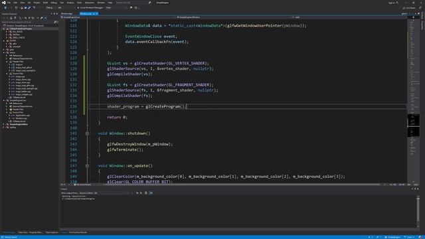The image size is (425, 239).
Task: Open the Extensions menu
Action: click(90, 3)
